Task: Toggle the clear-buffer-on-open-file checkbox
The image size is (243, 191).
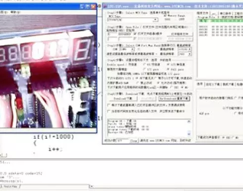Action: coord(135,34)
